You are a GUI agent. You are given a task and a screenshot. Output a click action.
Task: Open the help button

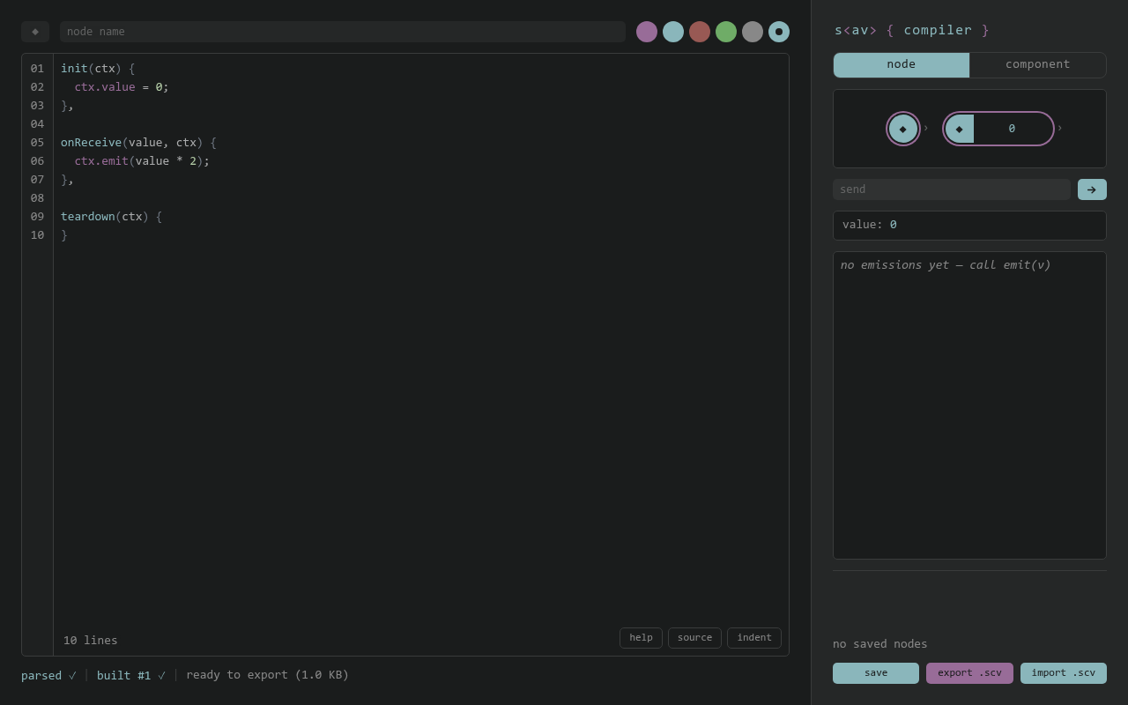click(642, 638)
